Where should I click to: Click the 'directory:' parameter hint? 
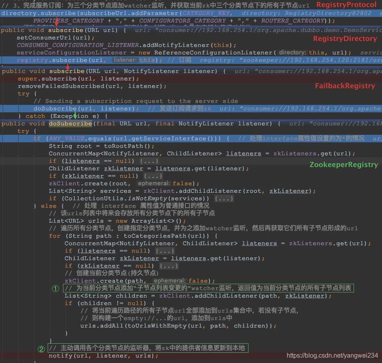tap(292, 53)
